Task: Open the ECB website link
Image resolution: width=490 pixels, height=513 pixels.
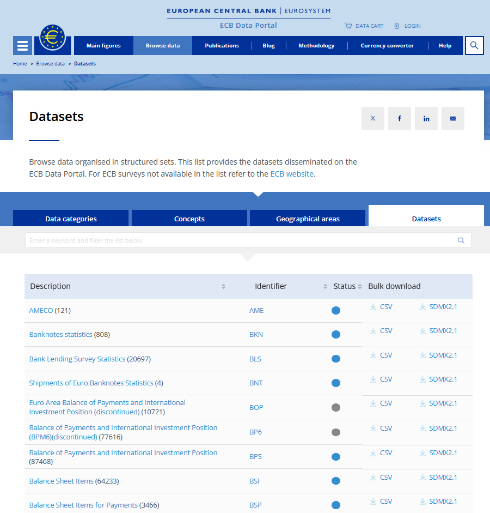Action: 292,174
